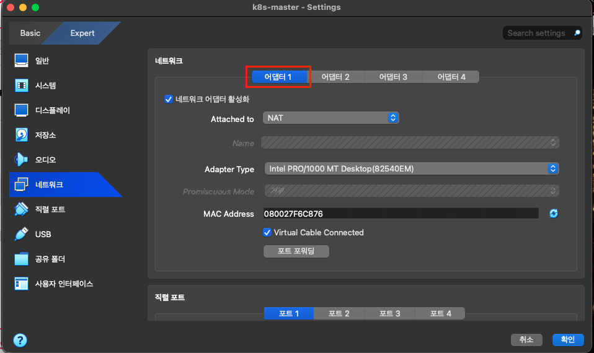
Task: Click the 디스플레이 sidebar label
Action: (53, 110)
